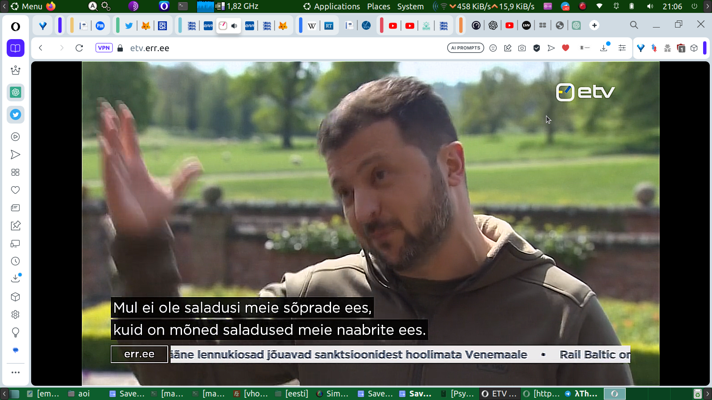The image size is (712, 400).
Task: Open the purple Speed Dial book icon in sidebar
Action: click(x=16, y=48)
